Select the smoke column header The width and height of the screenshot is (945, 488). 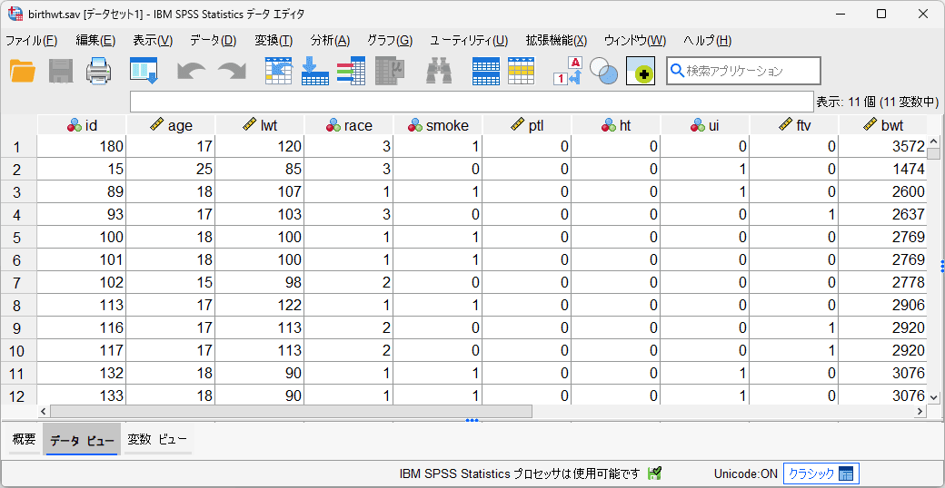click(438, 125)
